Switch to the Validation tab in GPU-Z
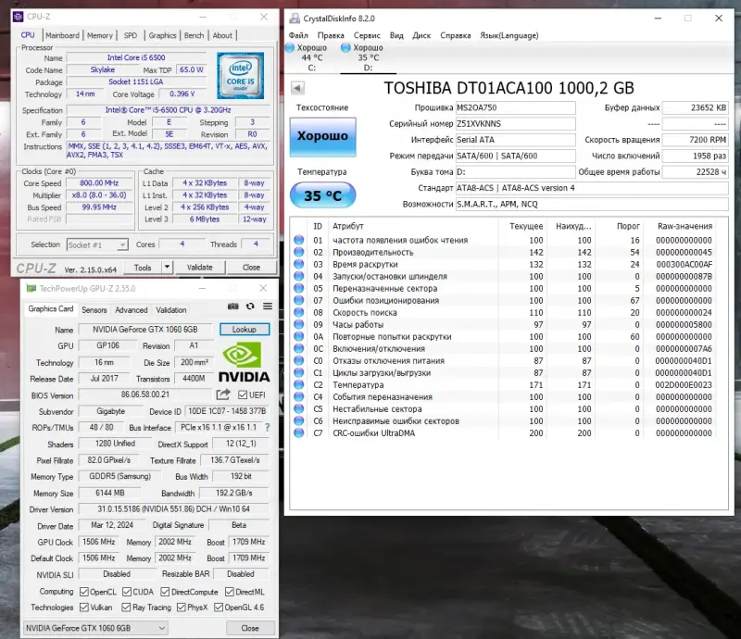This screenshot has width=741, height=639. [x=171, y=310]
